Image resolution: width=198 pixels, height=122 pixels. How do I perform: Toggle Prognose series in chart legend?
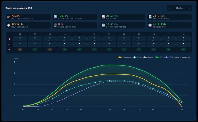[x=124, y=57]
